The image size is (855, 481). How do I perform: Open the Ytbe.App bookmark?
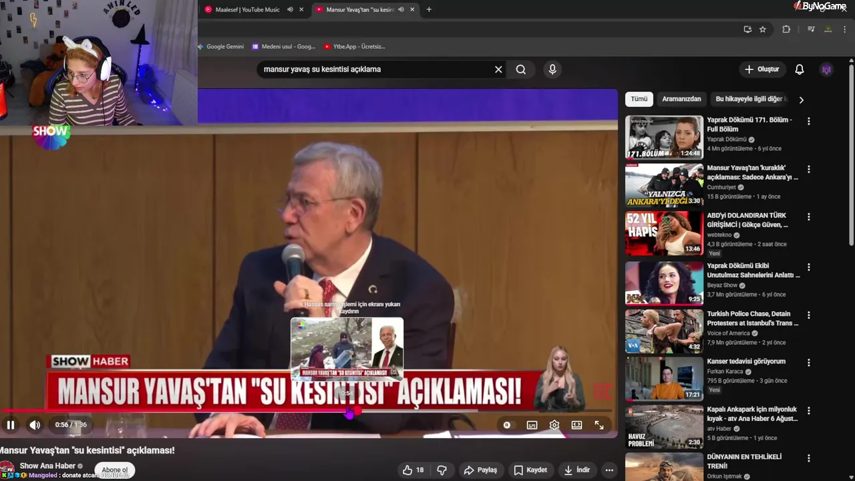[355, 47]
